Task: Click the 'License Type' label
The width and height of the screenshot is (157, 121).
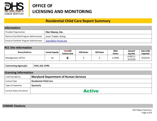Action: [11, 81]
